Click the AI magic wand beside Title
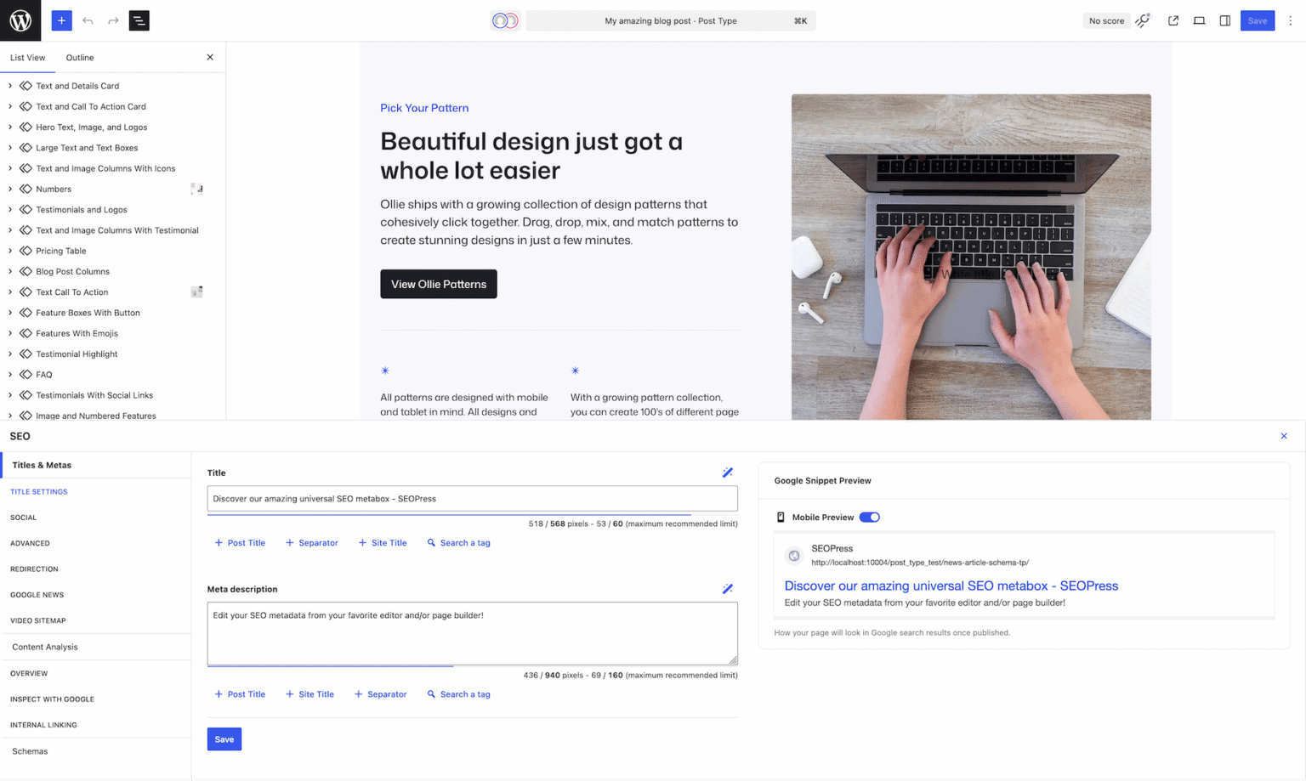The width and height of the screenshot is (1306, 781). coord(728,473)
